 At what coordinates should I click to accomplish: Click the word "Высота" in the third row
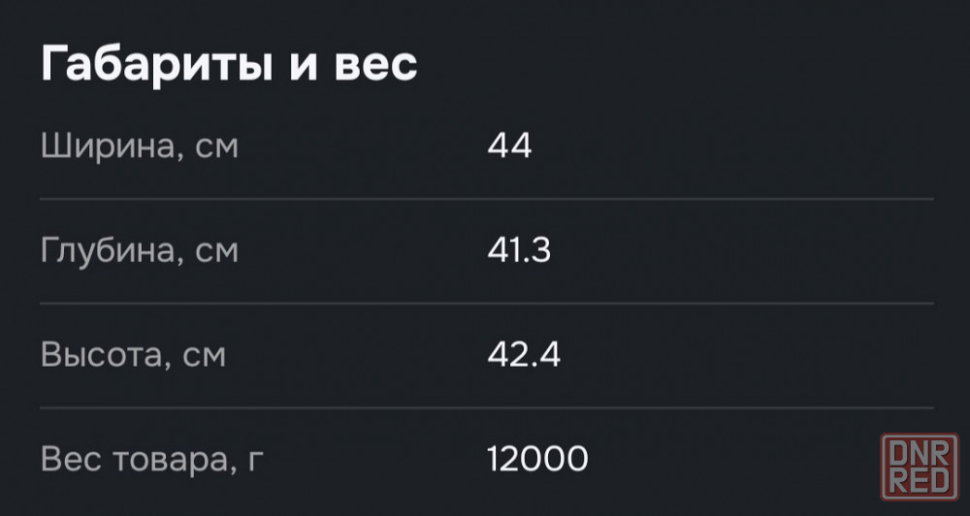(x=93, y=355)
